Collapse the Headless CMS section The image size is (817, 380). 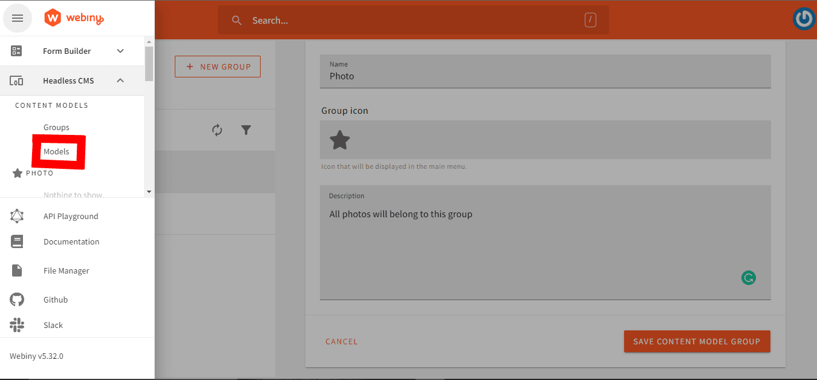(120, 80)
